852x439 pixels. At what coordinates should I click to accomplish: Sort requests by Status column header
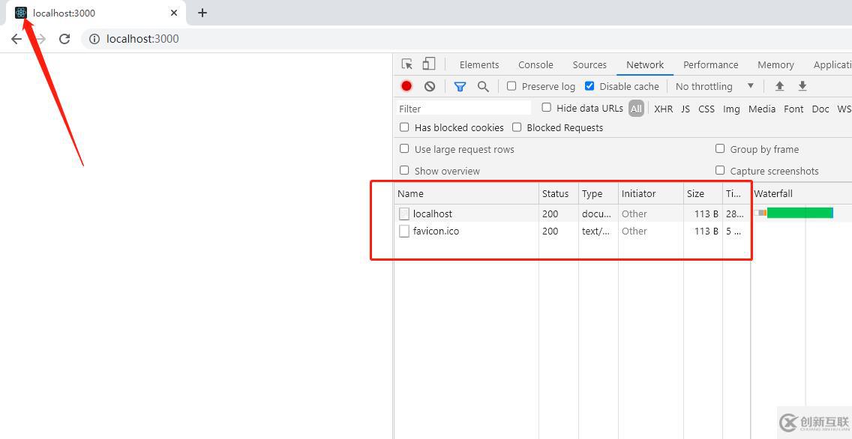pos(556,193)
